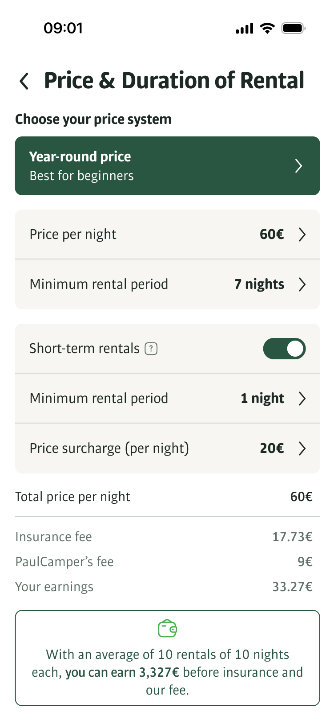
Task: Tap the 7 nights value
Action: [x=259, y=284]
